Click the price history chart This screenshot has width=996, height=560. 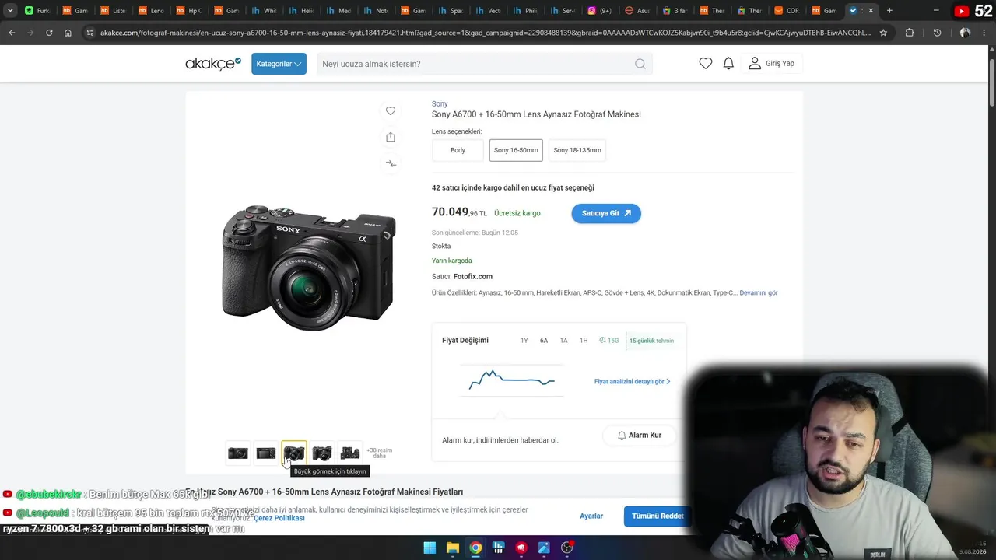511,380
